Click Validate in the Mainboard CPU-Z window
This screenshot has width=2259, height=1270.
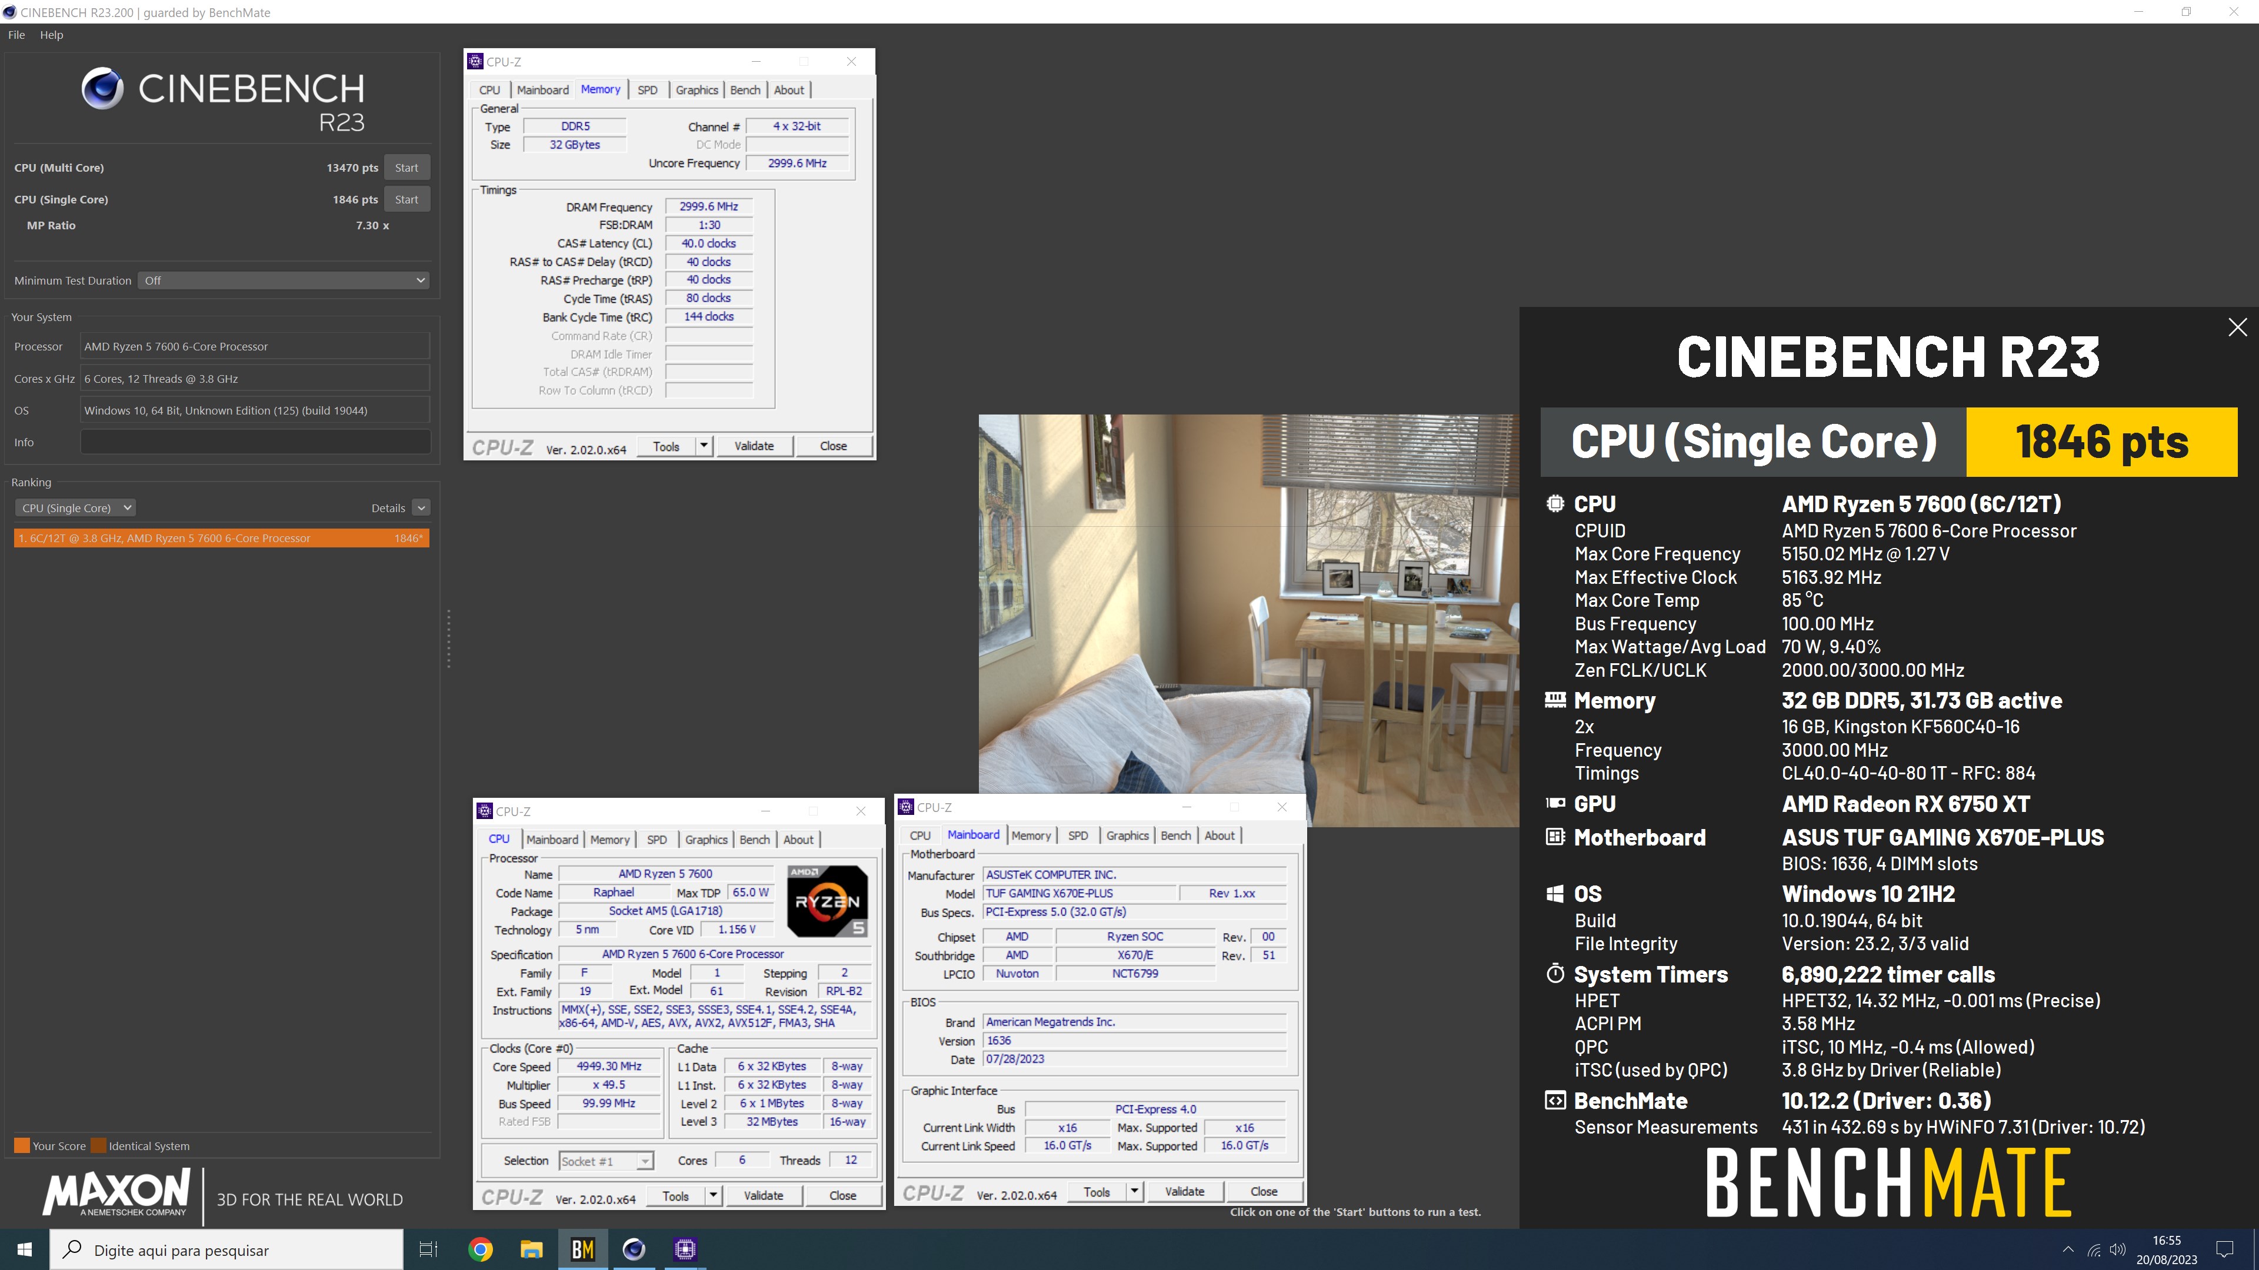coord(1185,1191)
